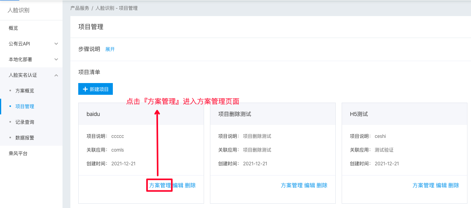The width and height of the screenshot is (471, 208).
Task: Click the 项目删除测试 card title
Action: [x=235, y=114]
